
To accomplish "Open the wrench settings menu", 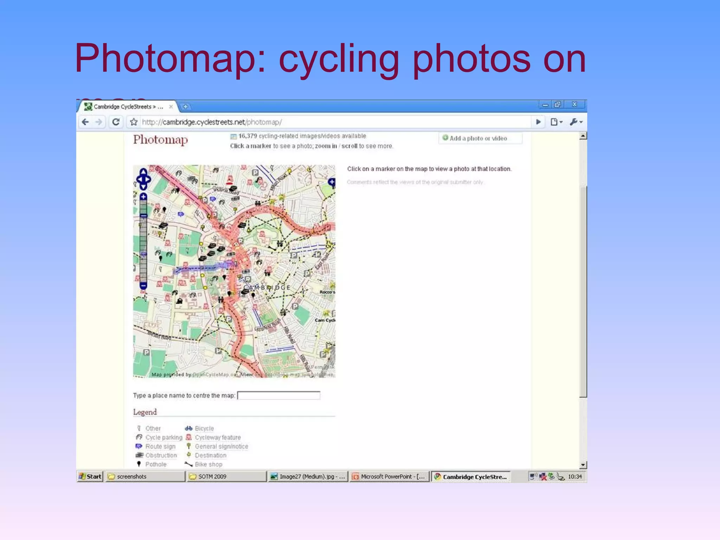I will (576, 122).
